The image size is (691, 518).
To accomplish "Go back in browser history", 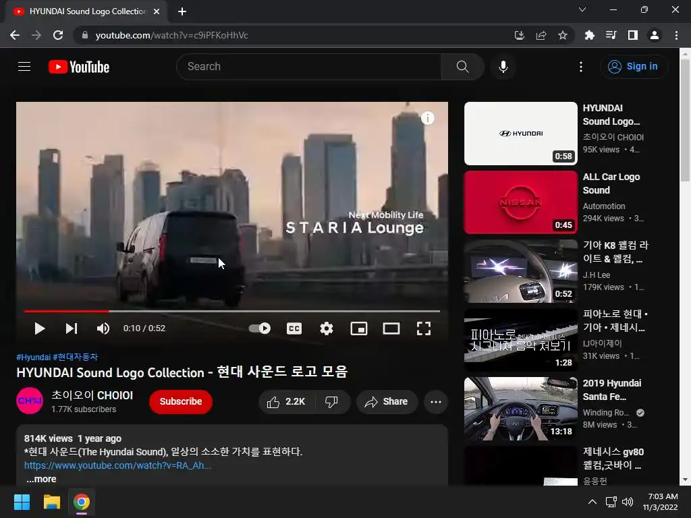I will [15, 35].
